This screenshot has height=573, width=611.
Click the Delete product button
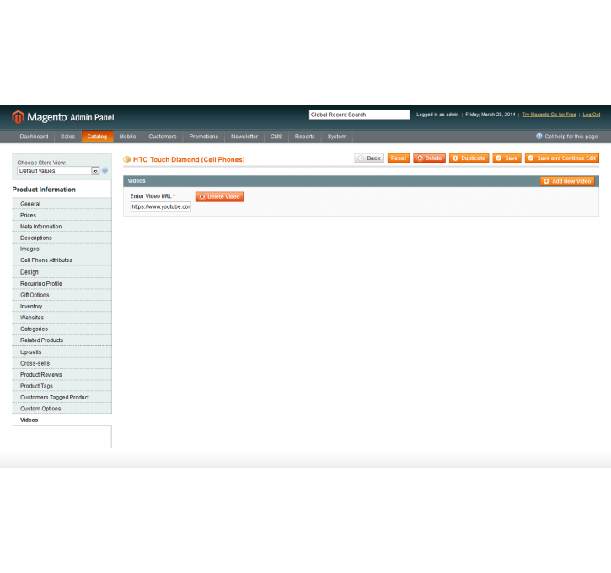(430, 158)
